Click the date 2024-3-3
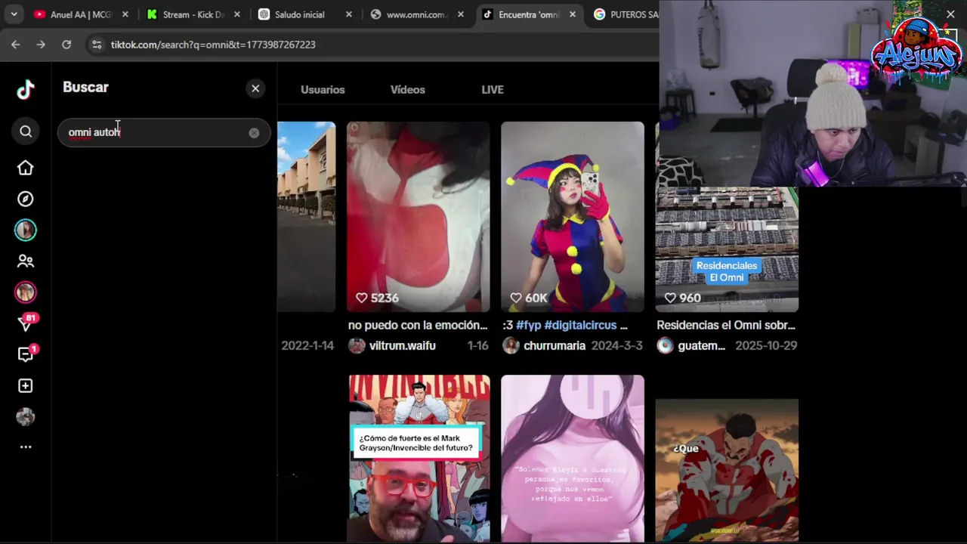 pos(617,345)
